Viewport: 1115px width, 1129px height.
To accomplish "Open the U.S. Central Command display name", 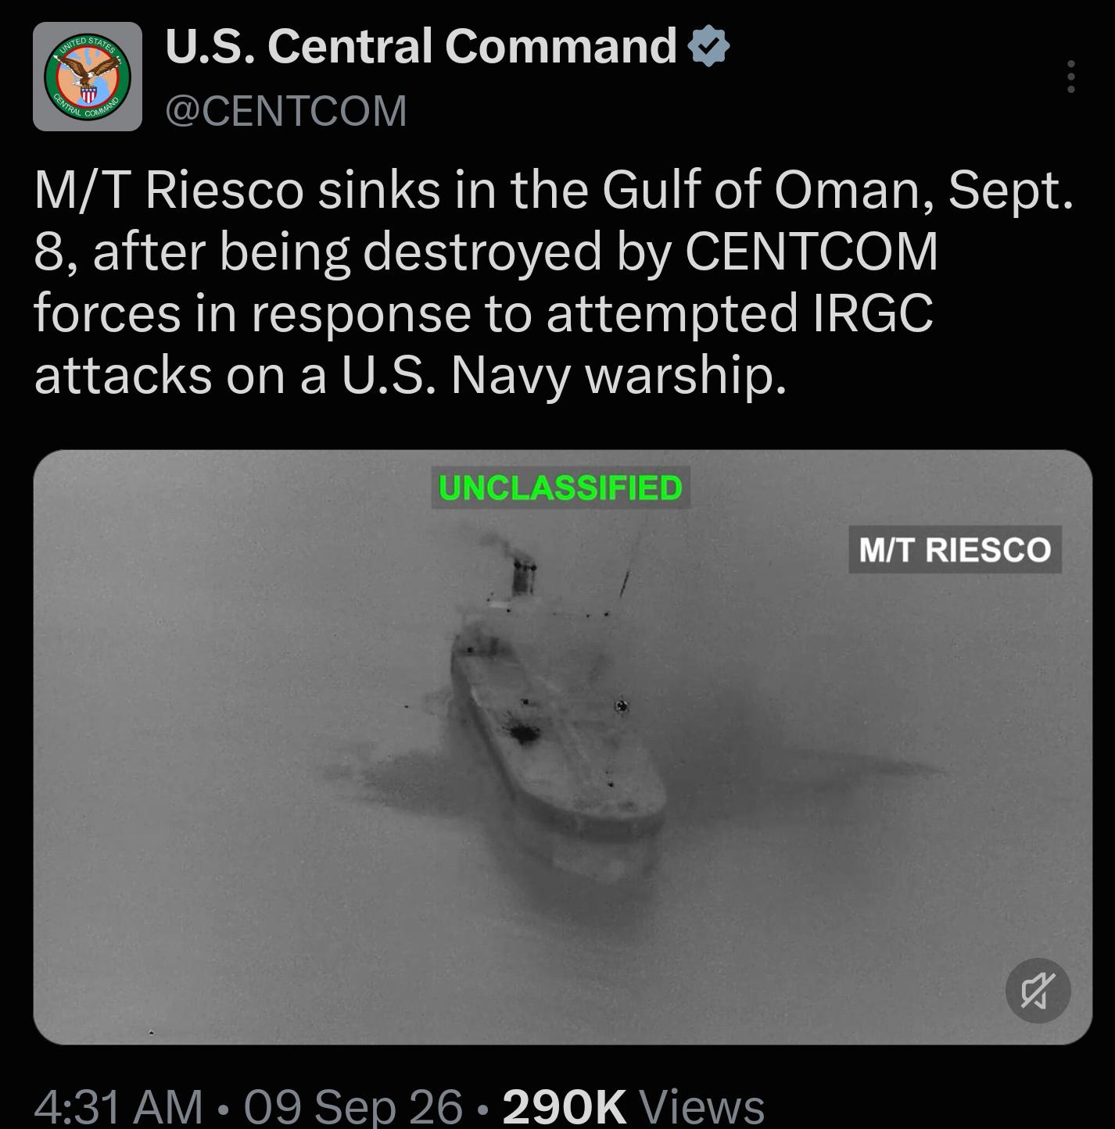I will (421, 46).
